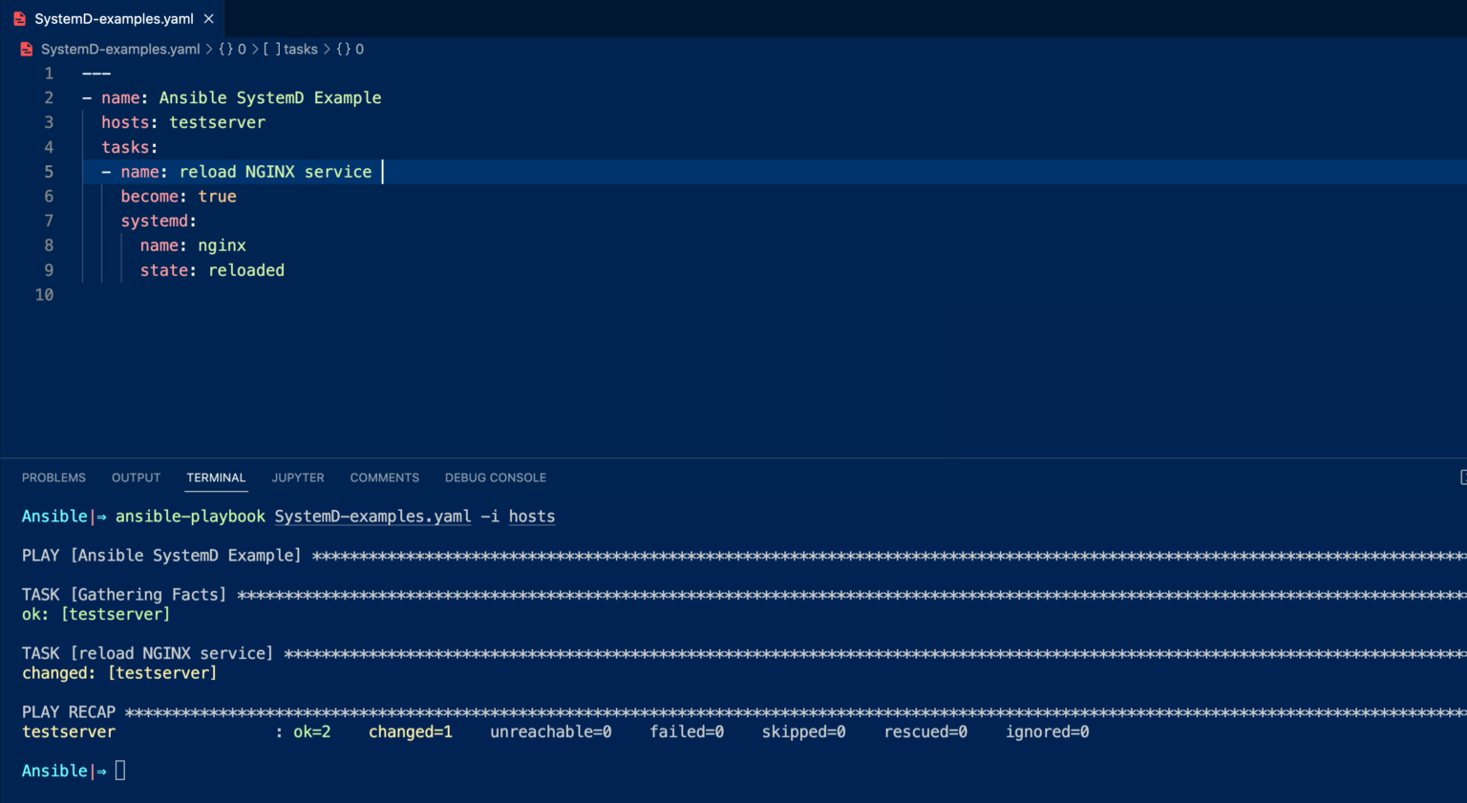Show the COMMENTS panel tab

point(384,477)
